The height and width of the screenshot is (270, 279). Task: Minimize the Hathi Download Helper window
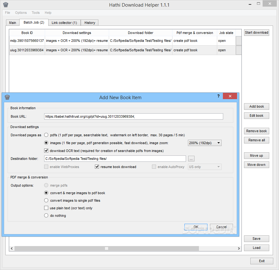click(x=250, y=4)
